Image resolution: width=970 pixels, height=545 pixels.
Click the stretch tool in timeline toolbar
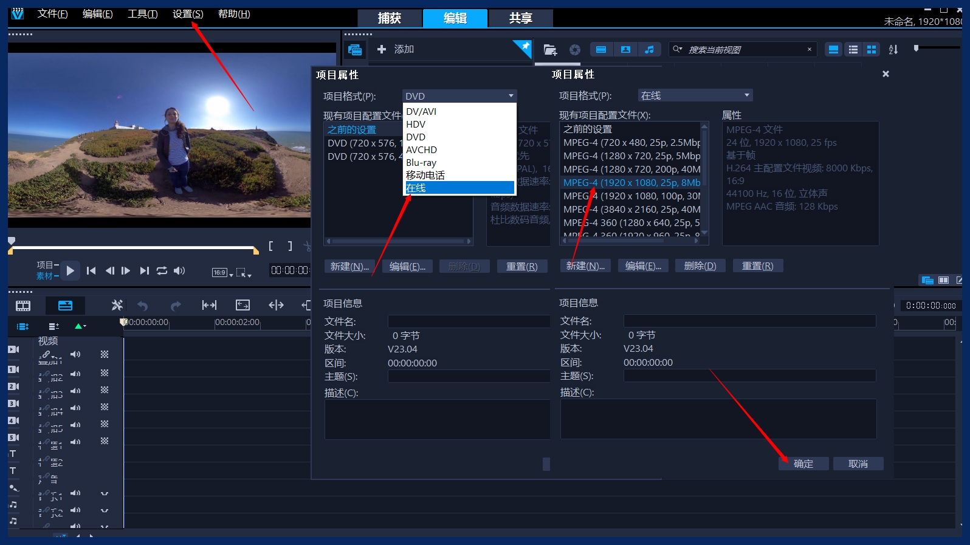pos(243,305)
